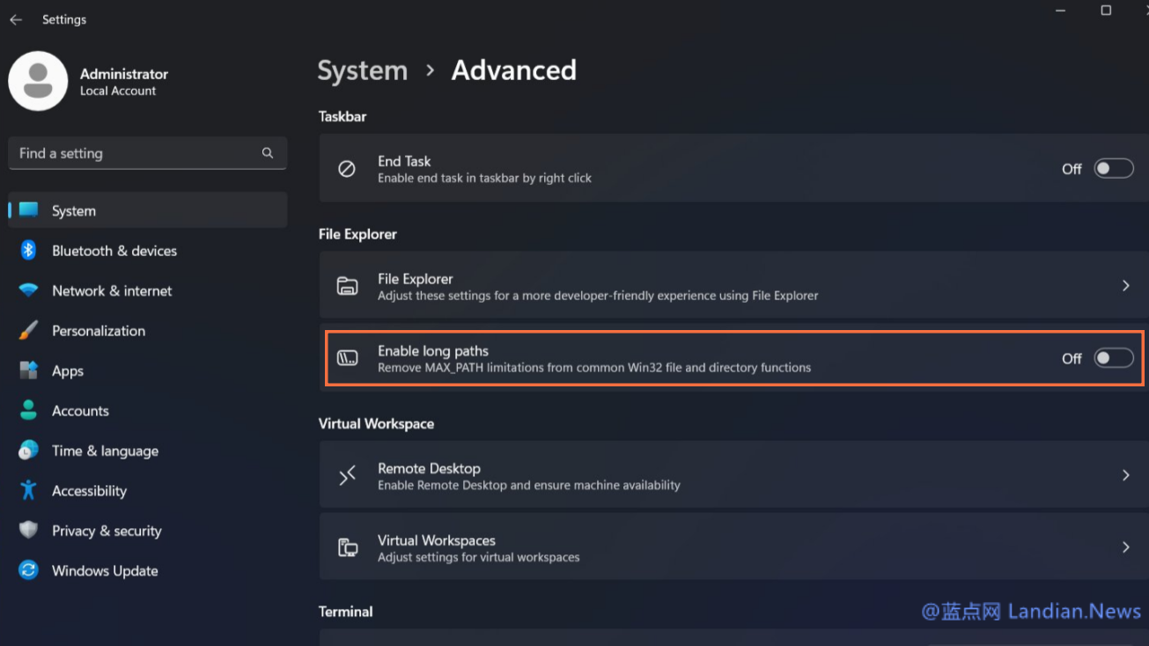Navigate to Apps settings
Image resolution: width=1149 pixels, height=646 pixels.
point(147,371)
